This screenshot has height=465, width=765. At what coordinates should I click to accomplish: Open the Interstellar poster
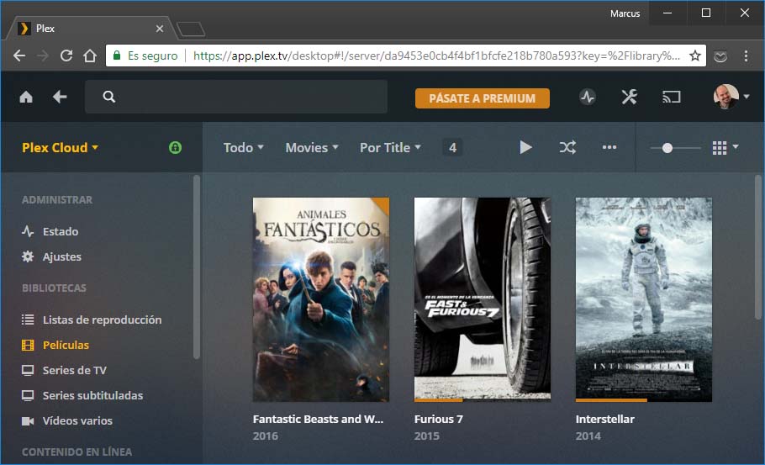(x=643, y=299)
